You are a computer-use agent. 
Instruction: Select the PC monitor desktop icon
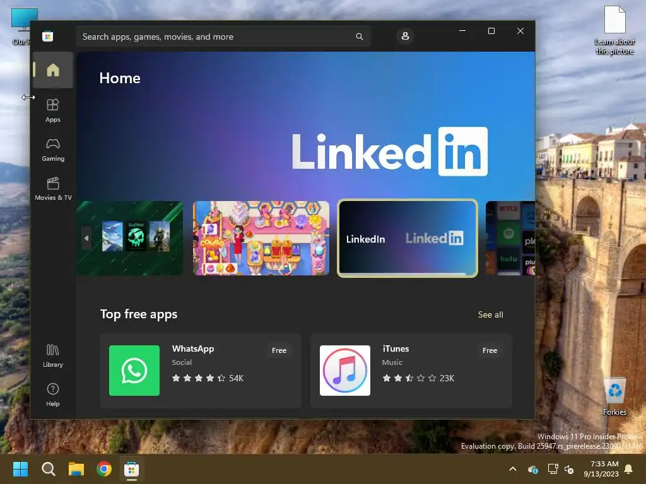pos(21,26)
